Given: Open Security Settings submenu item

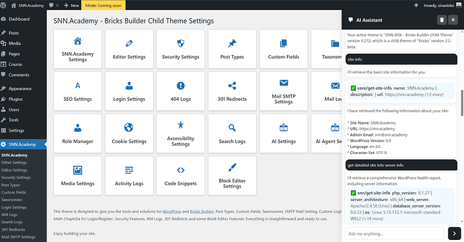Looking at the screenshot, I should pyautogui.click(x=15, y=177).
